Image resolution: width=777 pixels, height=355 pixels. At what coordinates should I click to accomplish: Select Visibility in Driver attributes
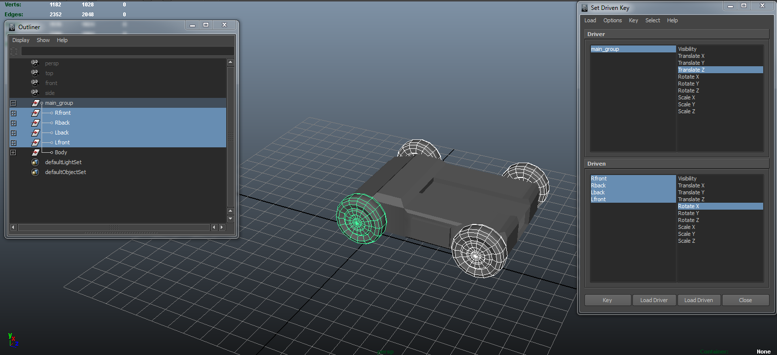pyautogui.click(x=720, y=49)
